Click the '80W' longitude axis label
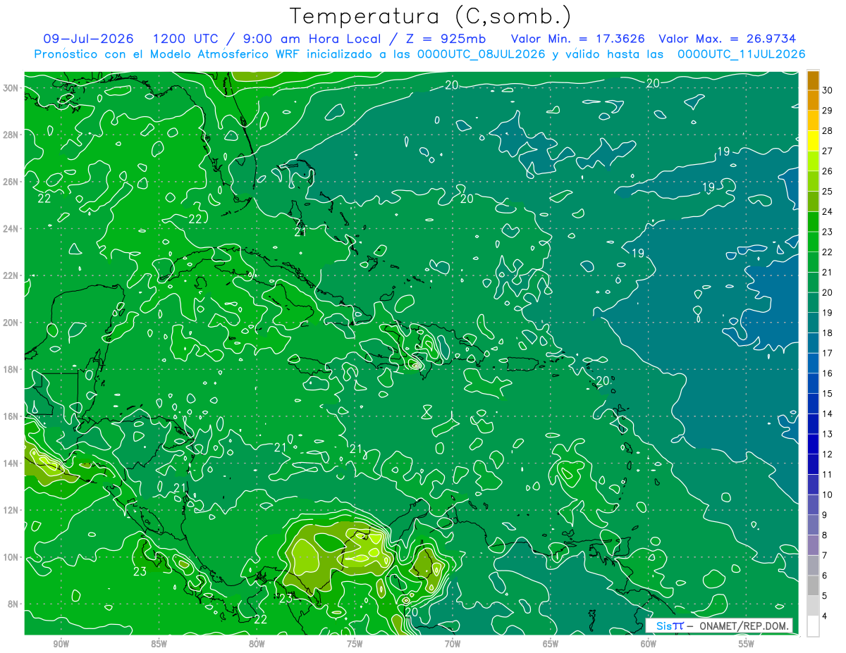846x653 pixels. (257, 644)
